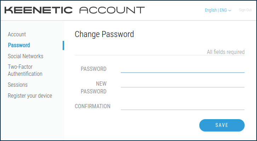
Task: Focus the NEW PASSWORD input field
Action: tap(183, 84)
